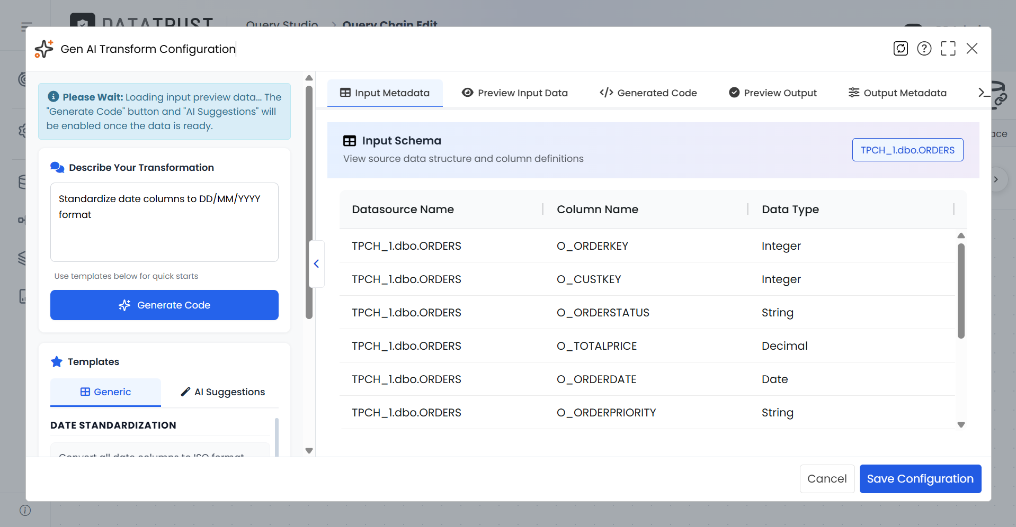Click the star icon next to Templates

pyautogui.click(x=57, y=361)
